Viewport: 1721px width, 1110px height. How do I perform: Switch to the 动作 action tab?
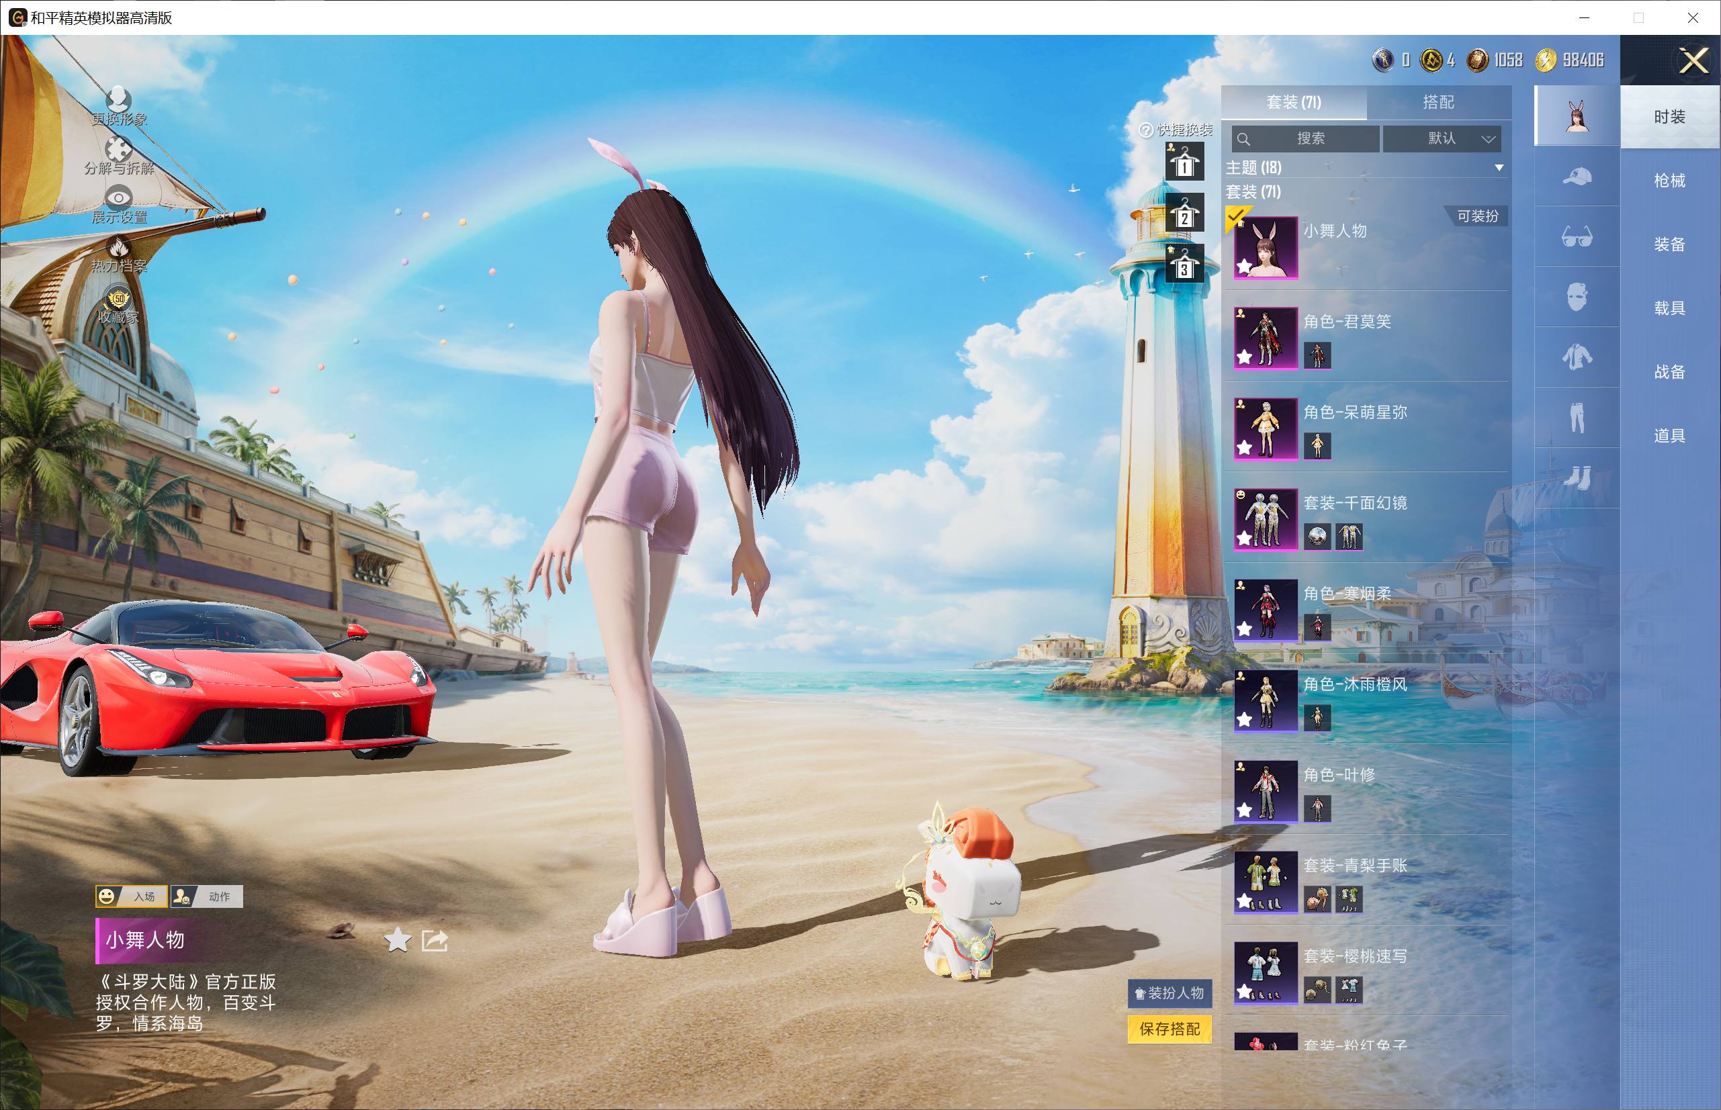tap(207, 896)
